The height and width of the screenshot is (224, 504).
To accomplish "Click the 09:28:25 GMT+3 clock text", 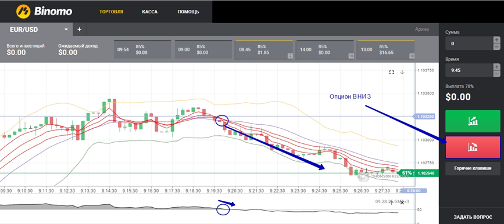I will click(392, 201).
